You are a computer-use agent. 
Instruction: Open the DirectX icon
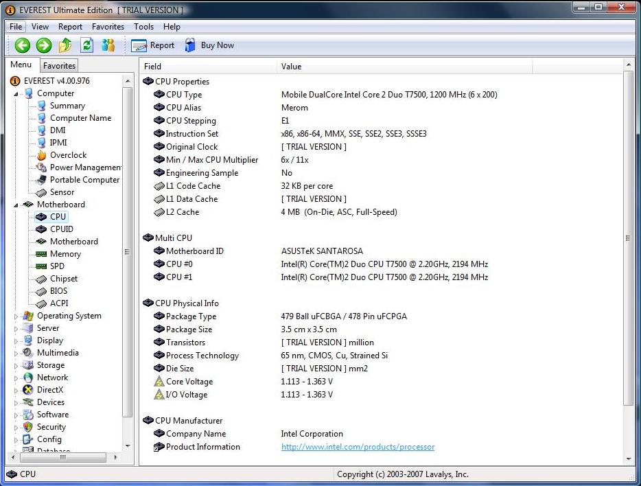coord(28,390)
